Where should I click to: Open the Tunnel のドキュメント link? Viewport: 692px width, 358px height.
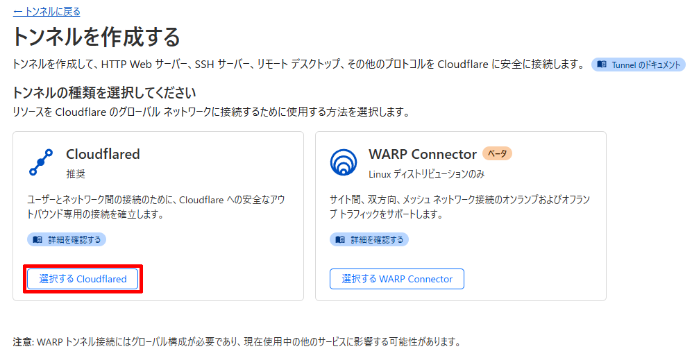(639, 65)
